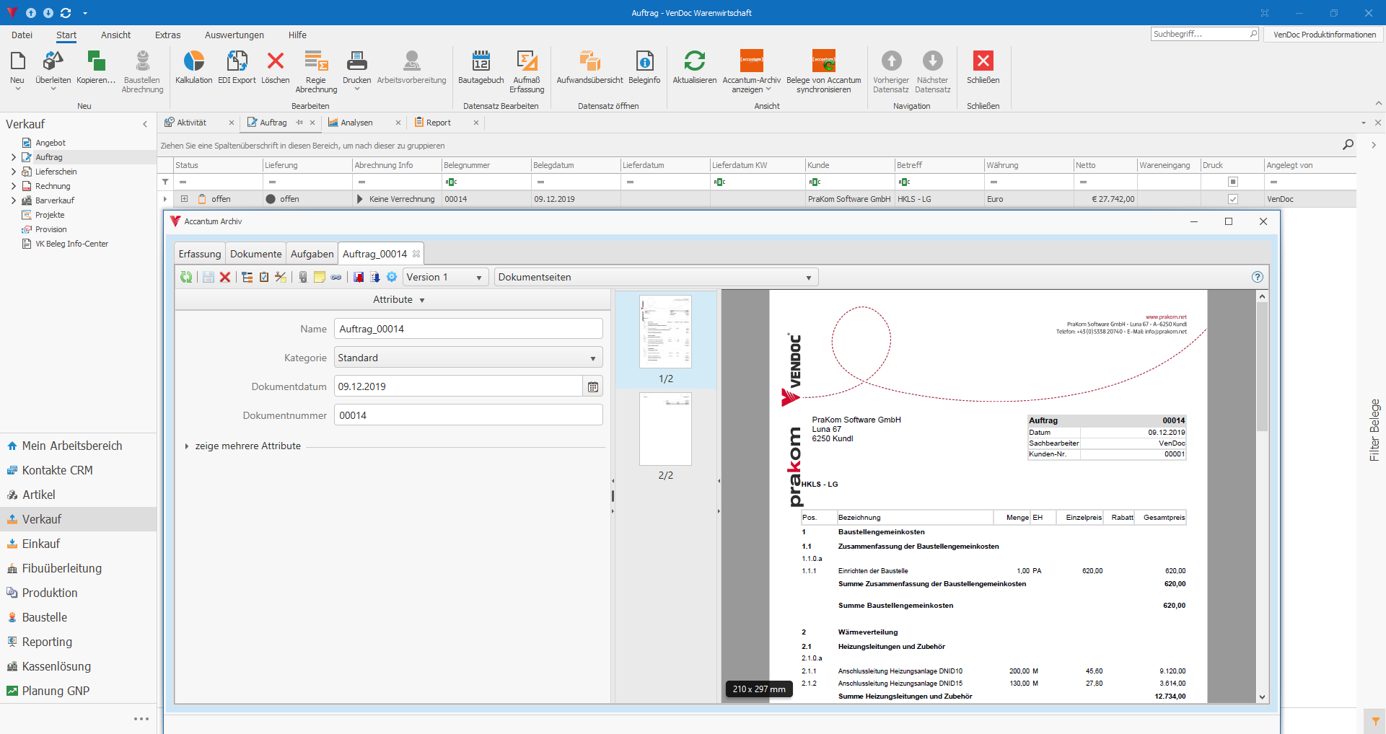Open the Bautagebuch calendar icon

[x=481, y=62]
